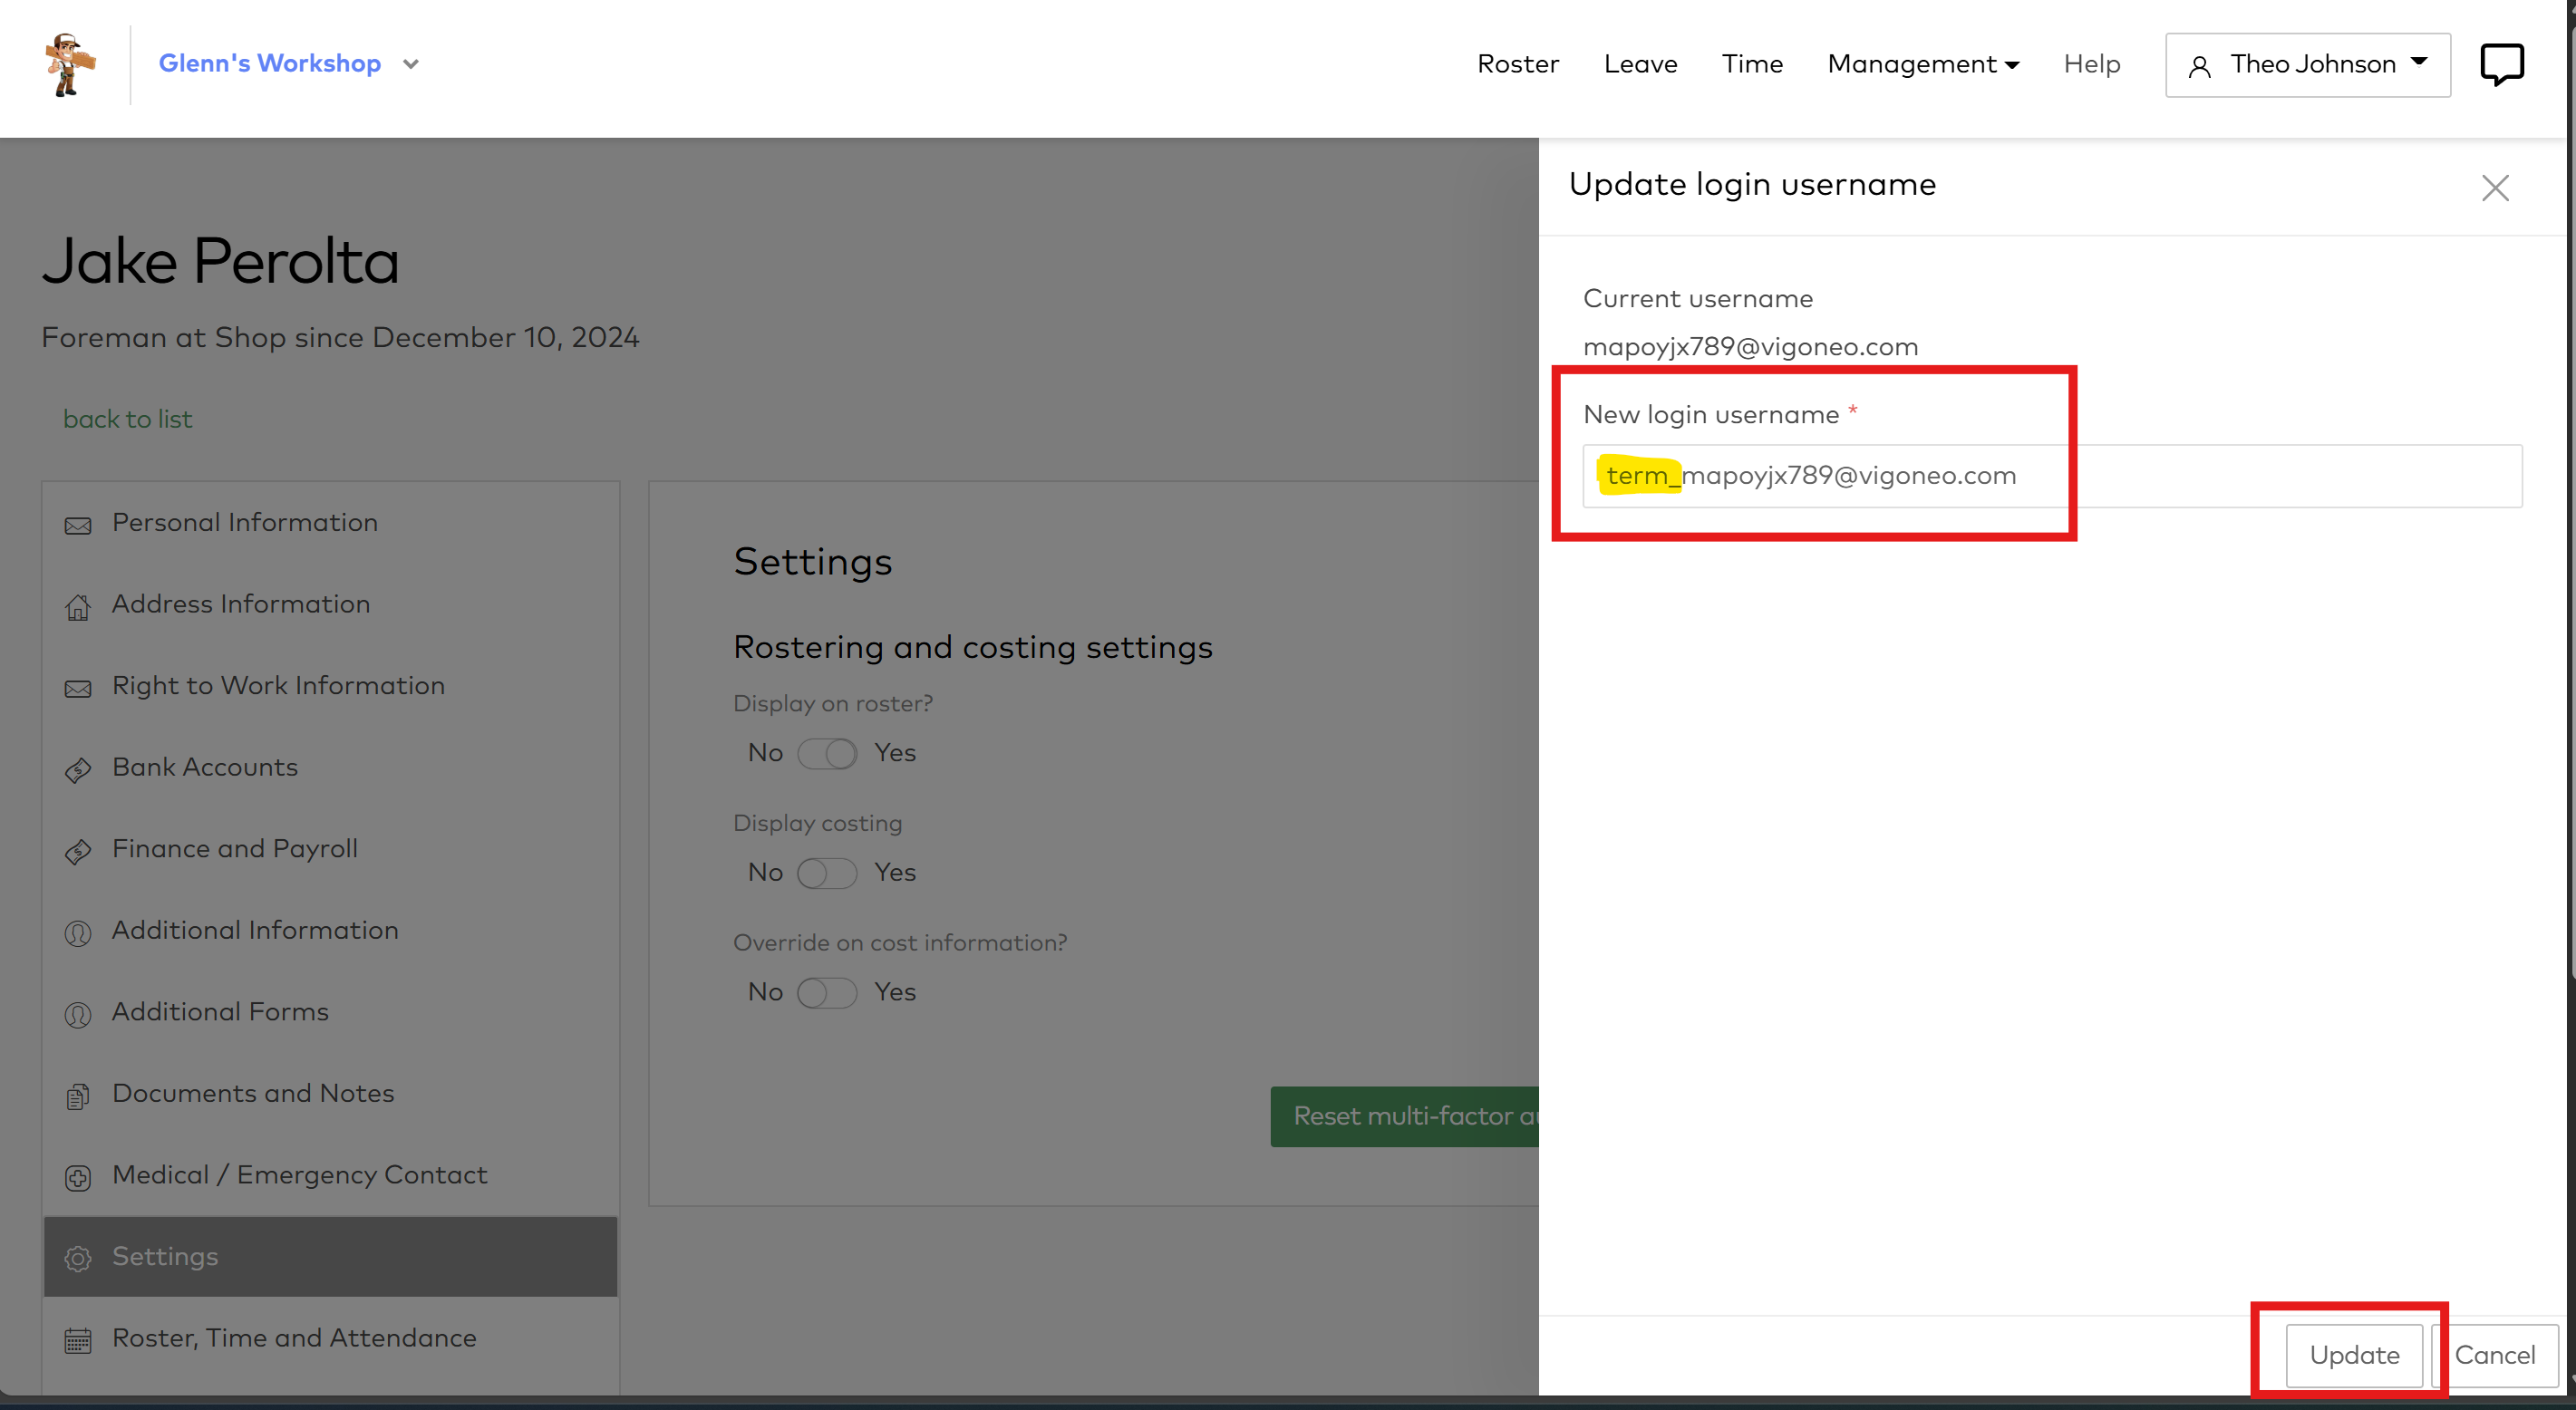
Task: Click the Bank Accounts sidebar icon
Action: 78,769
